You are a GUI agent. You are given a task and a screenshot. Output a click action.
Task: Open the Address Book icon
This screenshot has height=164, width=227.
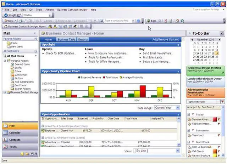(102, 21)
